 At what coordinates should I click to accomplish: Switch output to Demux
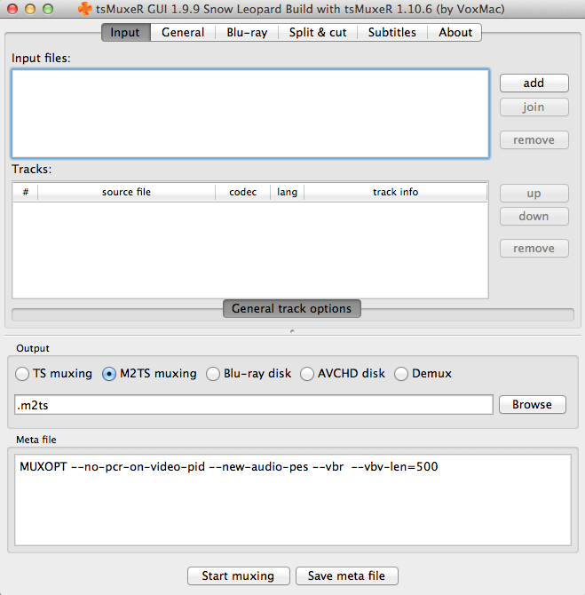(x=401, y=374)
